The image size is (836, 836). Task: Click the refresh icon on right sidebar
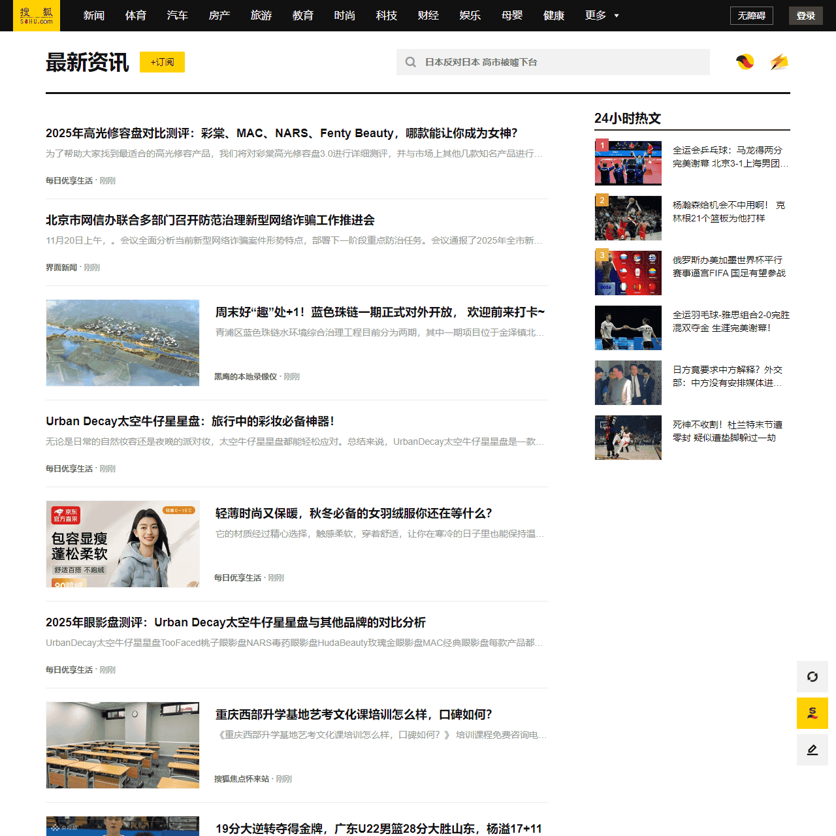[812, 677]
